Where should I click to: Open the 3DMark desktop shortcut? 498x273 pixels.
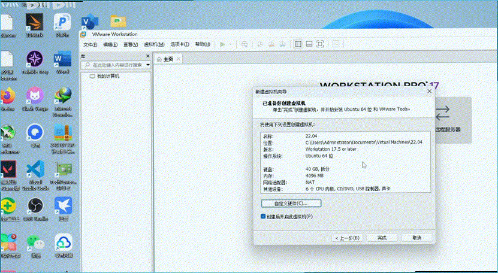pyautogui.click(x=34, y=22)
